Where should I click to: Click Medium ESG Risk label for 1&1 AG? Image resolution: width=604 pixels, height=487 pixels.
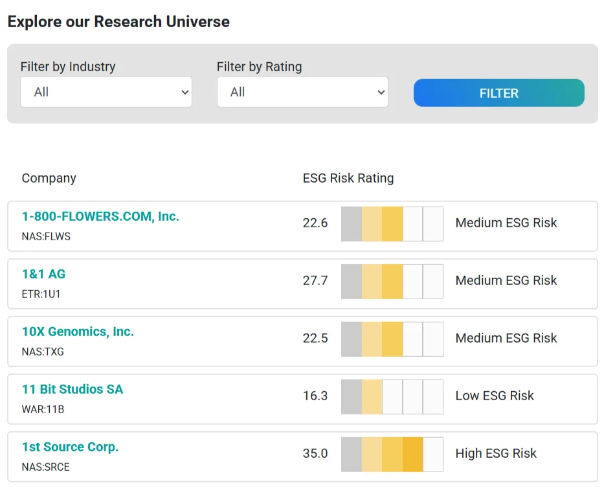tap(506, 280)
